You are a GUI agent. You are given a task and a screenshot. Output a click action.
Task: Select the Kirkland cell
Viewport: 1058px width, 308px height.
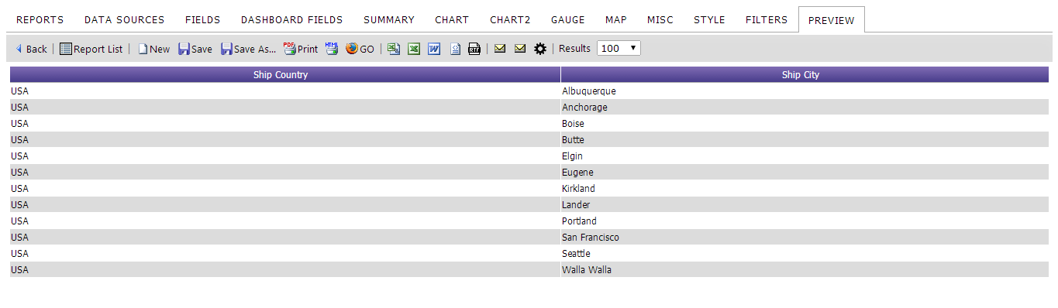point(805,189)
